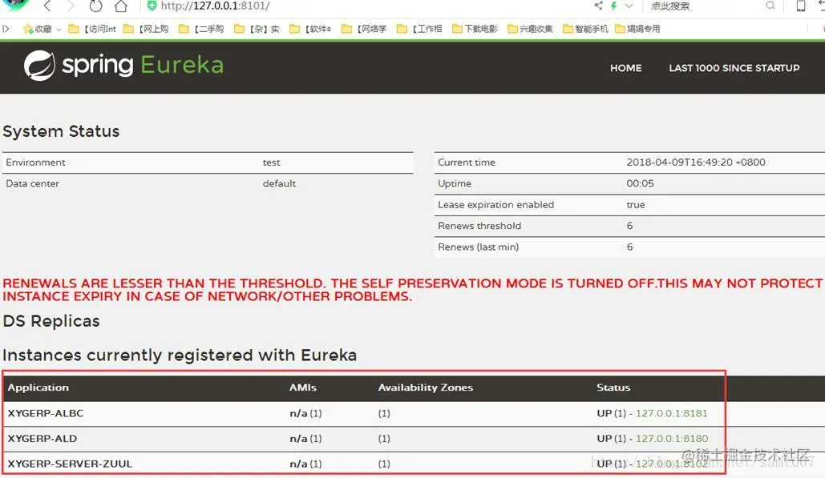Open the 【软件 bookmark folder
Viewport: 825px width, 478px height.
click(x=310, y=29)
